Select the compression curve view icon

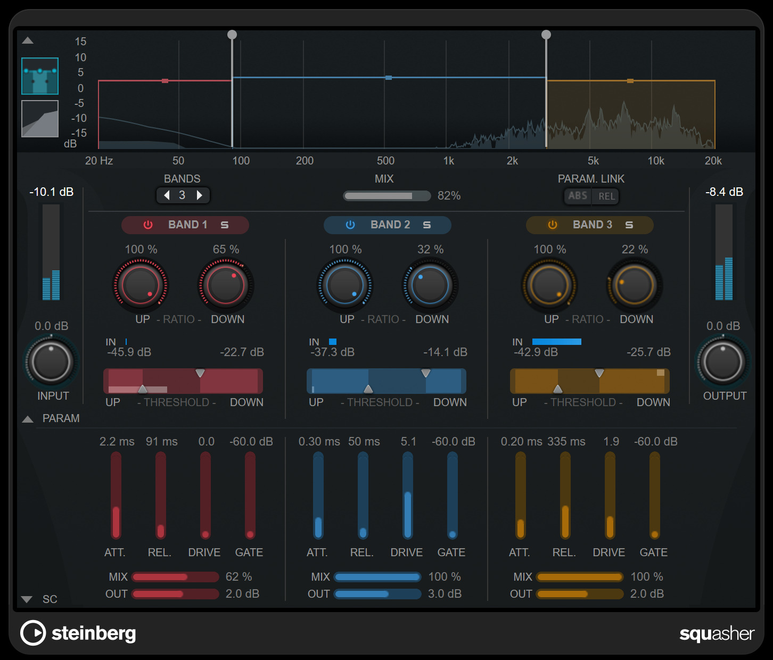tap(40, 119)
